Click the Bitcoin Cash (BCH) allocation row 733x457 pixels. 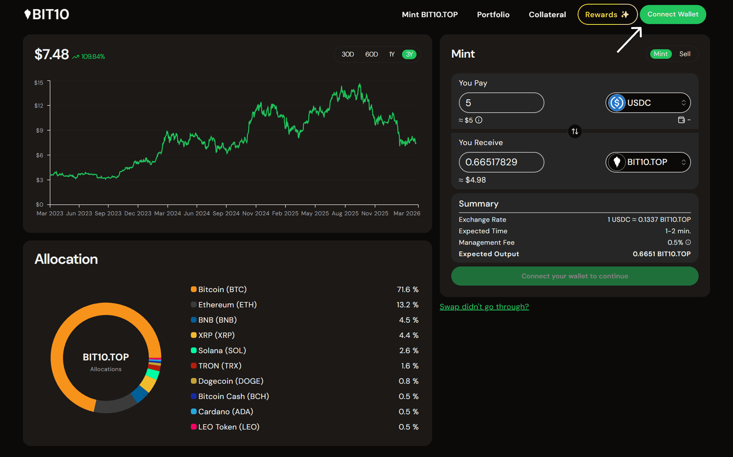point(305,396)
